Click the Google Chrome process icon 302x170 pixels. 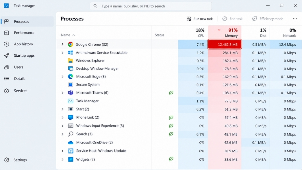click(71, 45)
